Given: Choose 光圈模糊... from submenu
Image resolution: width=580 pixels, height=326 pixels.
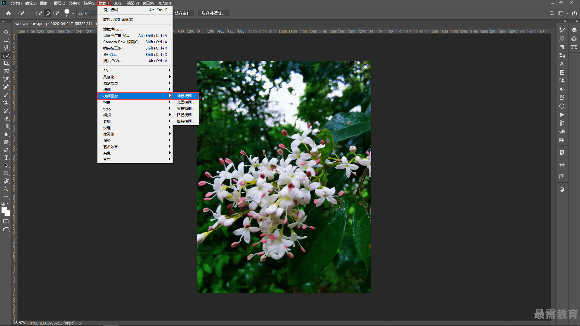Looking at the screenshot, I should click(185, 102).
